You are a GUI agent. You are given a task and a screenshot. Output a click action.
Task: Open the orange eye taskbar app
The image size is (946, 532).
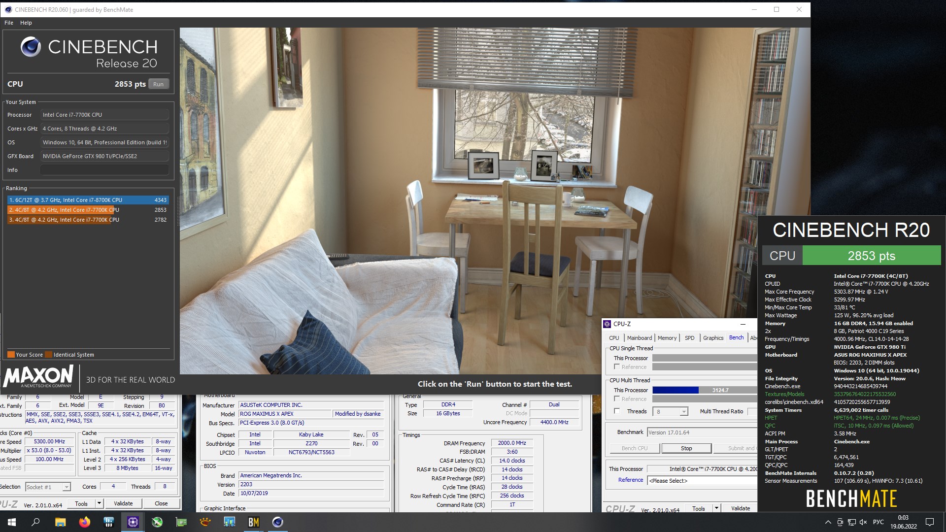(205, 522)
